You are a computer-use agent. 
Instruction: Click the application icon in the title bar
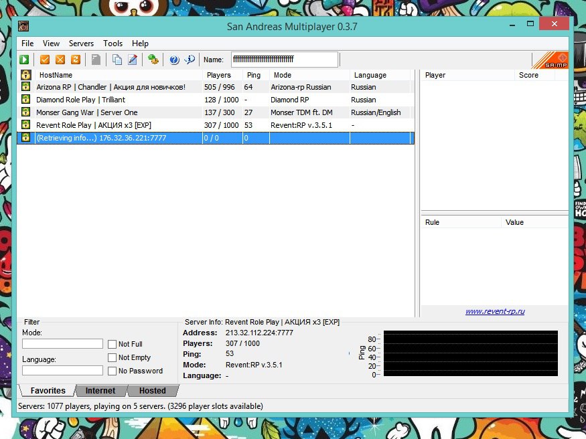coord(23,27)
